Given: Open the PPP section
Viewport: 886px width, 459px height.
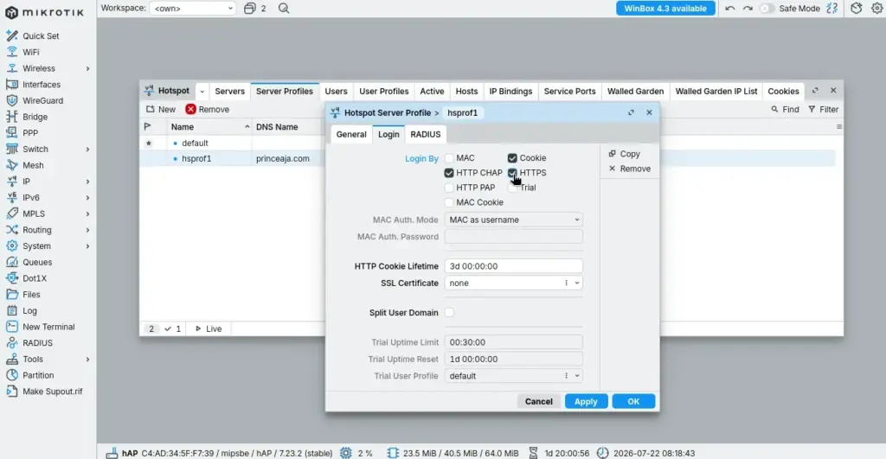Looking at the screenshot, I should 30,132.
